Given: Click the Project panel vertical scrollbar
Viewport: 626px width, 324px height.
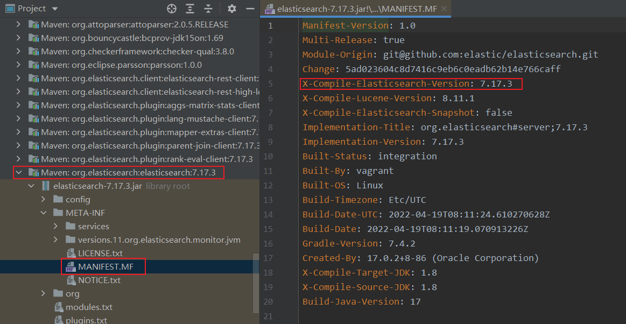Looking at the screenshot, I should click(x=256, y=283).
